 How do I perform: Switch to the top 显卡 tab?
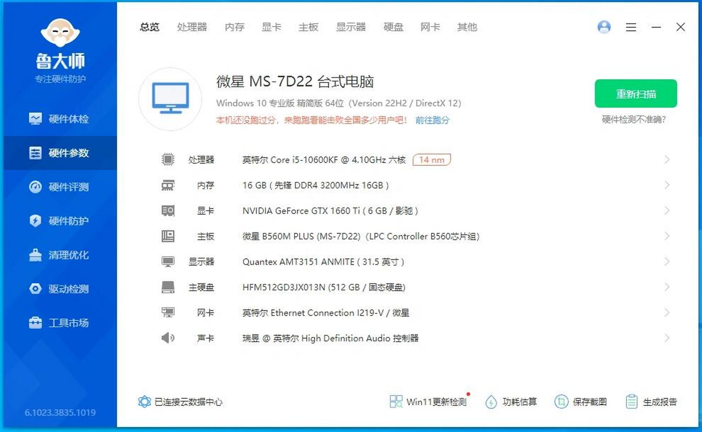click(x=271, y=27)
